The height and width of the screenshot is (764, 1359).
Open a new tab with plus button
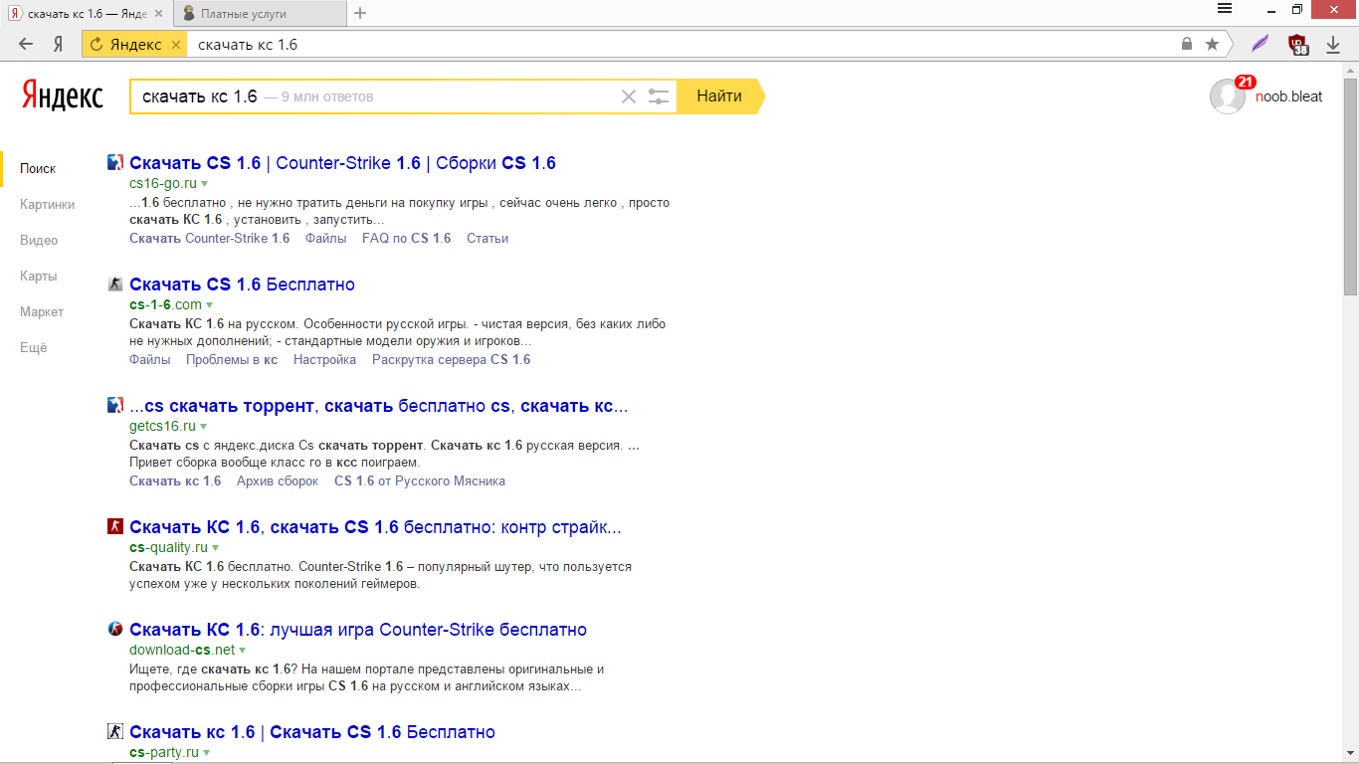point(360,13)
